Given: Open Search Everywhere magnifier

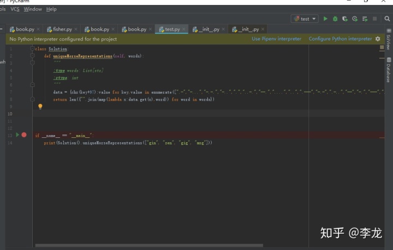Looking at the screenshot, I should click(387, 19).
